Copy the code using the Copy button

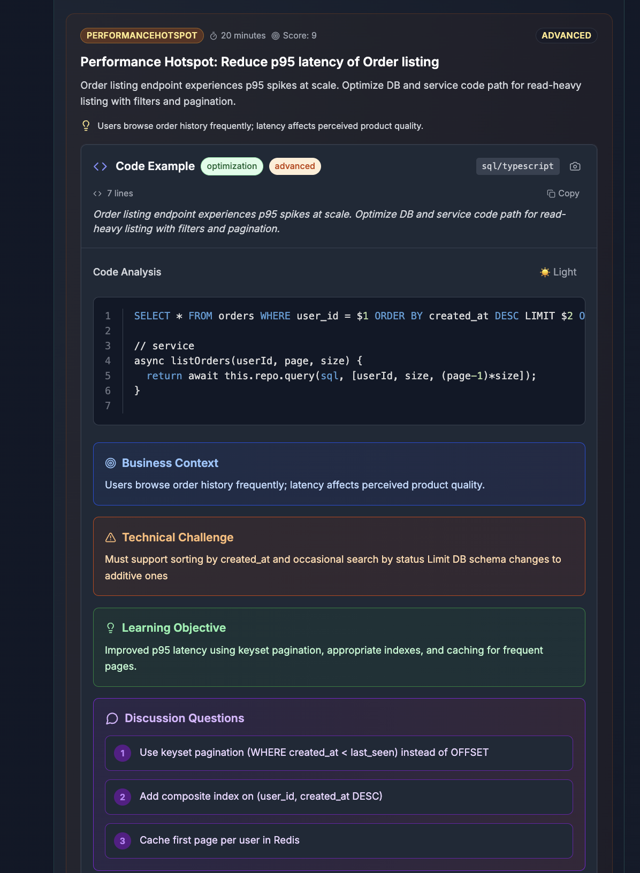tap(563, 193)
